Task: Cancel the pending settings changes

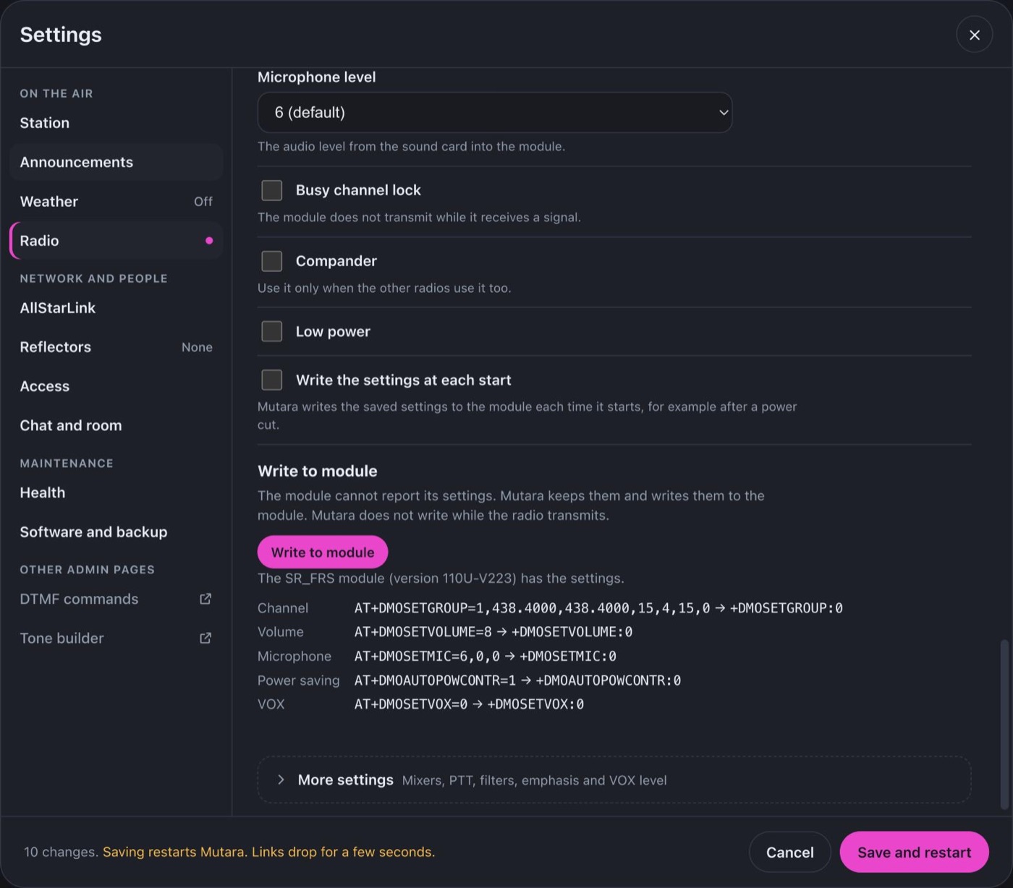Action: (789, 852)
